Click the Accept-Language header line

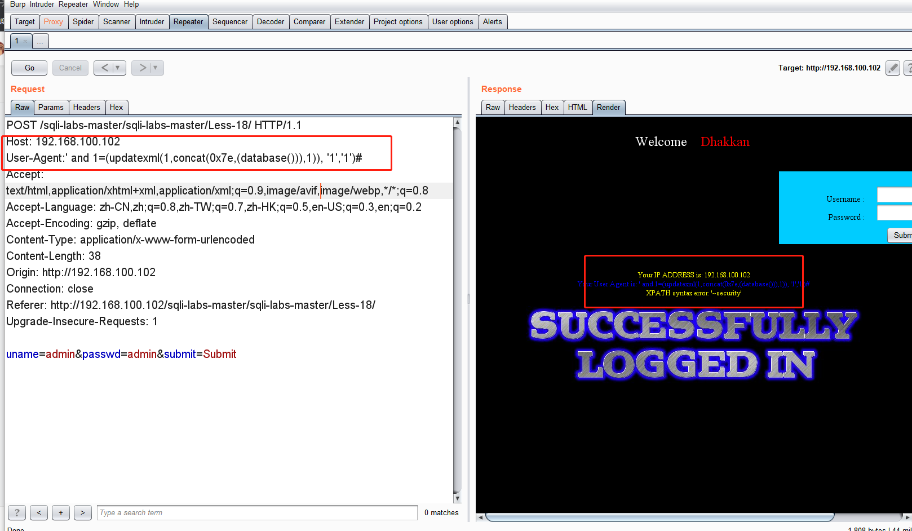[x=214, y=207]
